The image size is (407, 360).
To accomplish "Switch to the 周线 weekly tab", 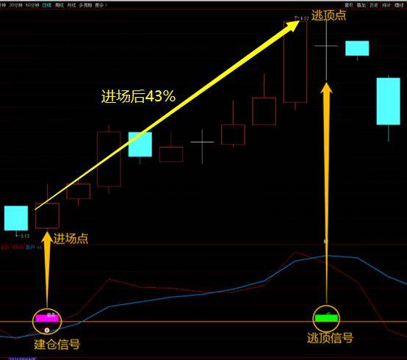I will [x=60, y=5].
